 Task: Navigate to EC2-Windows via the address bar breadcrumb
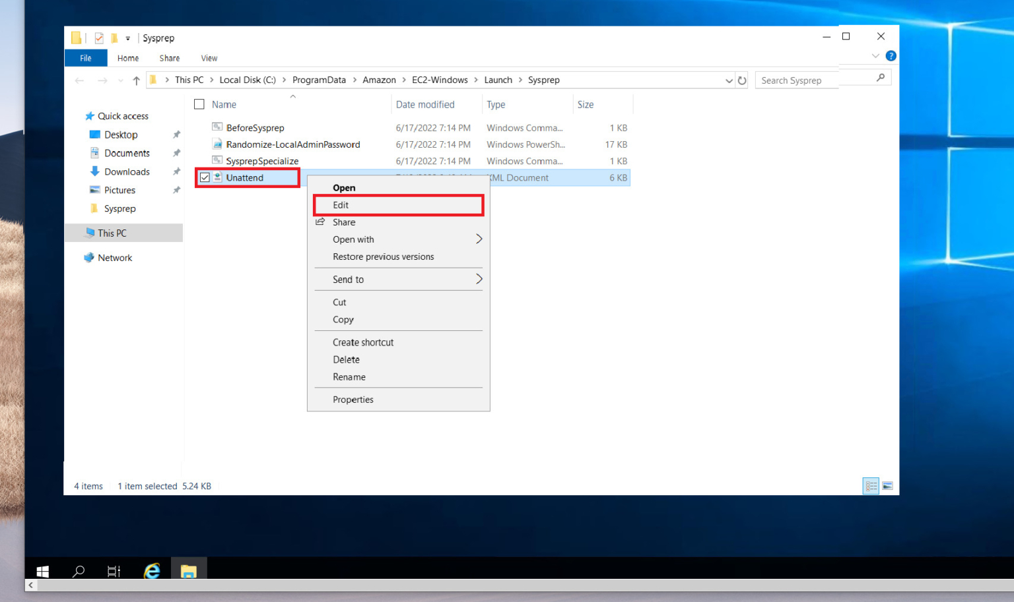[x=440, y=79]
